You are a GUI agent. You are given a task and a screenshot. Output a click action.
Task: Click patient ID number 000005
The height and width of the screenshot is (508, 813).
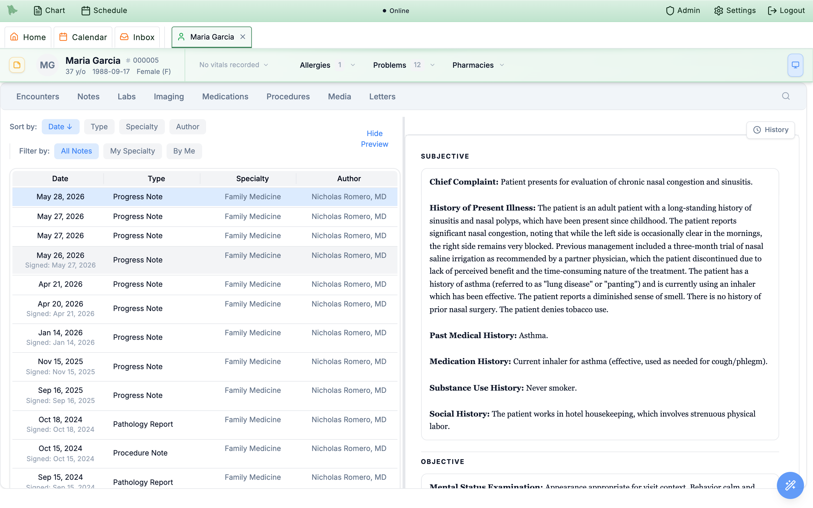click(142, 60)
